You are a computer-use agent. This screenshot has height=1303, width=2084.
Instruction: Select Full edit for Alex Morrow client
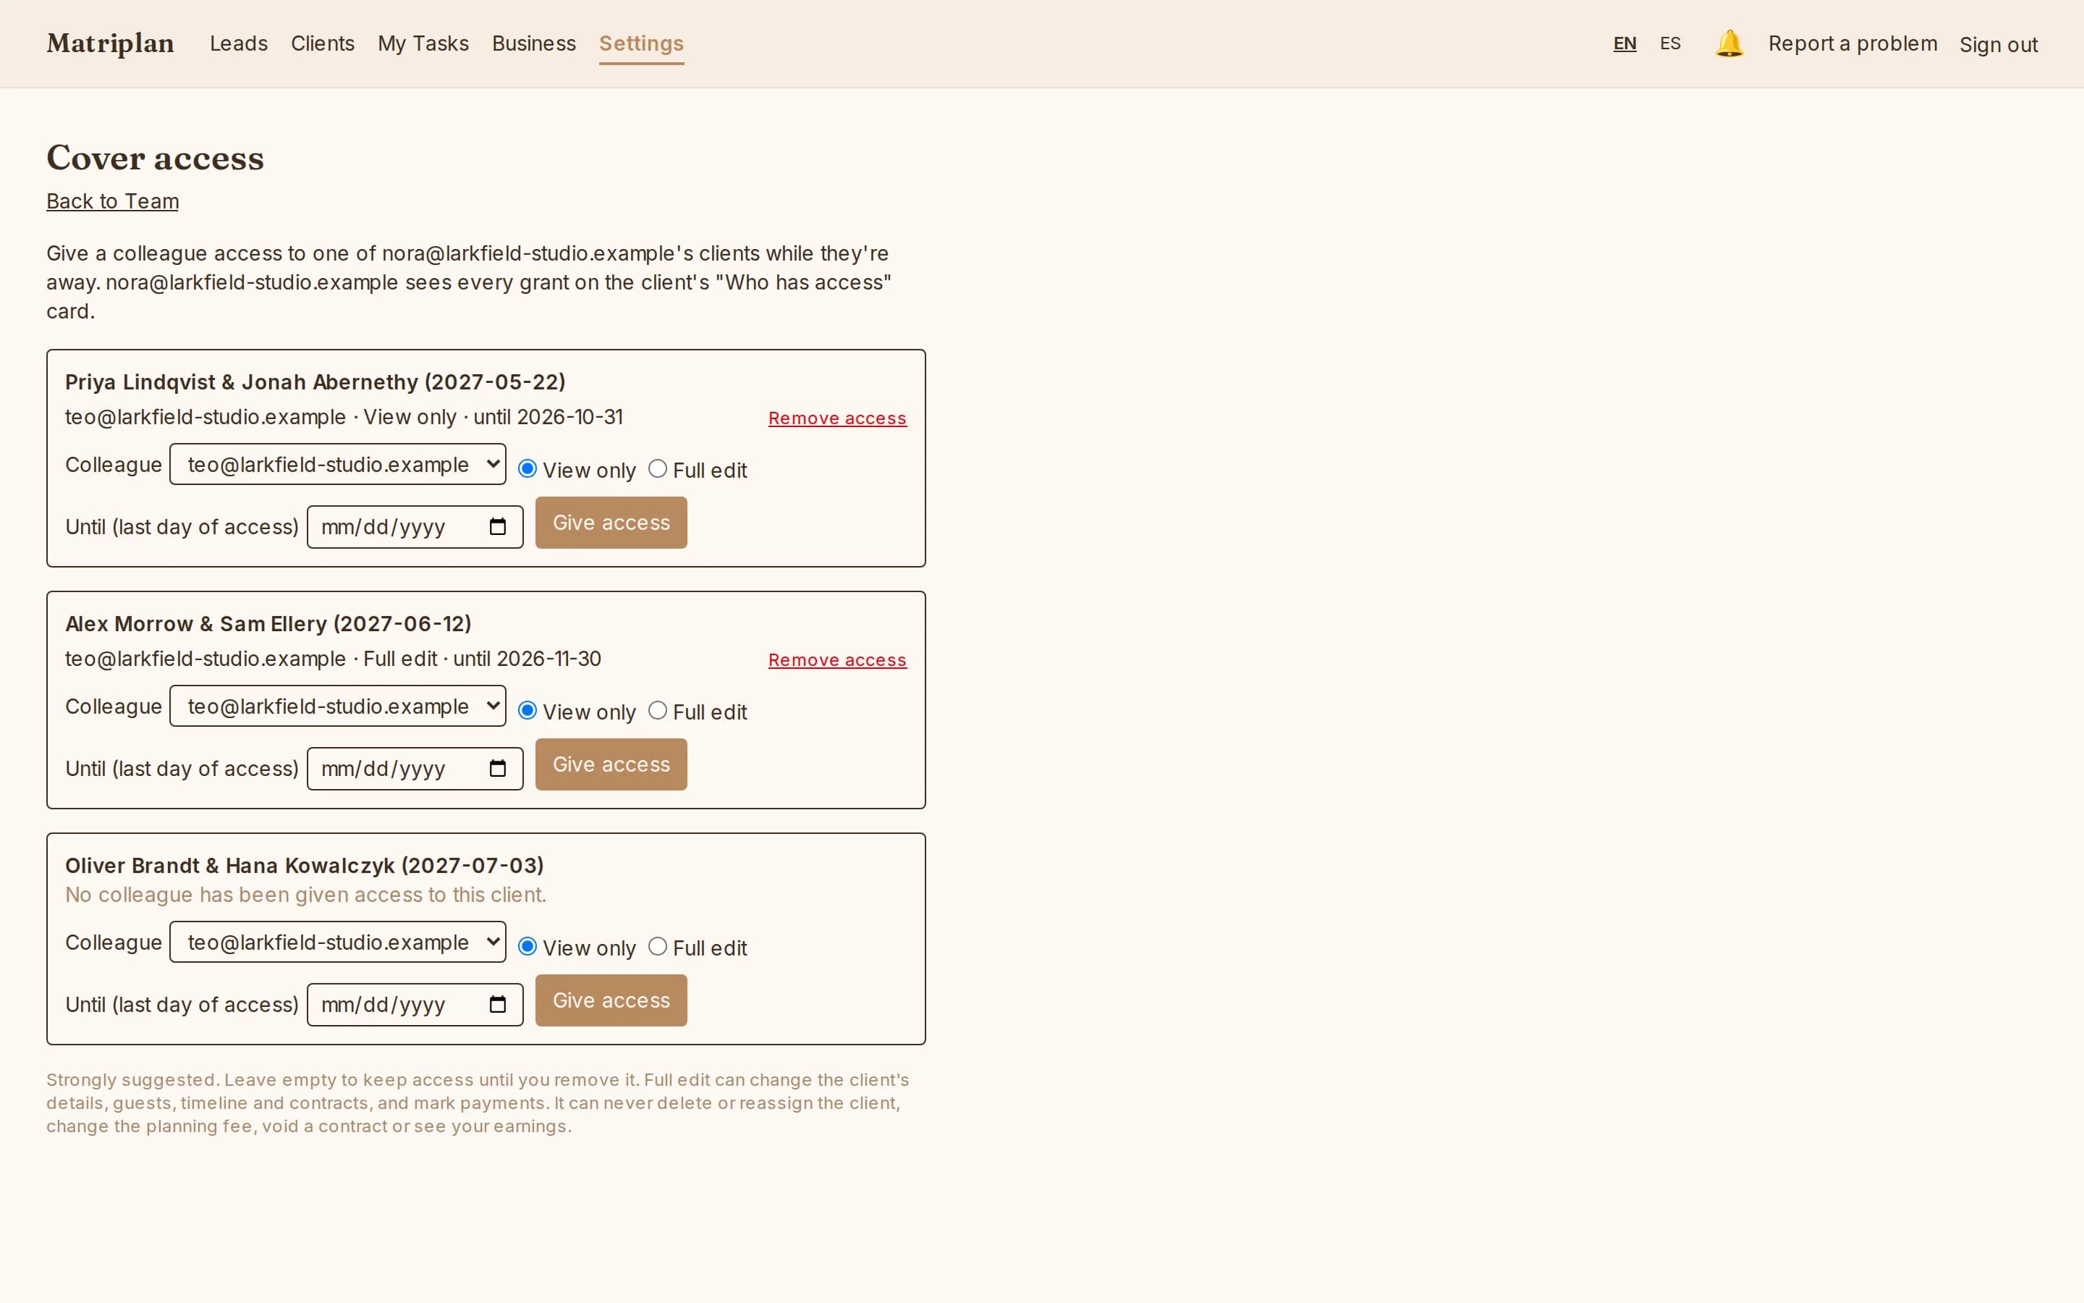pos(657,711)
